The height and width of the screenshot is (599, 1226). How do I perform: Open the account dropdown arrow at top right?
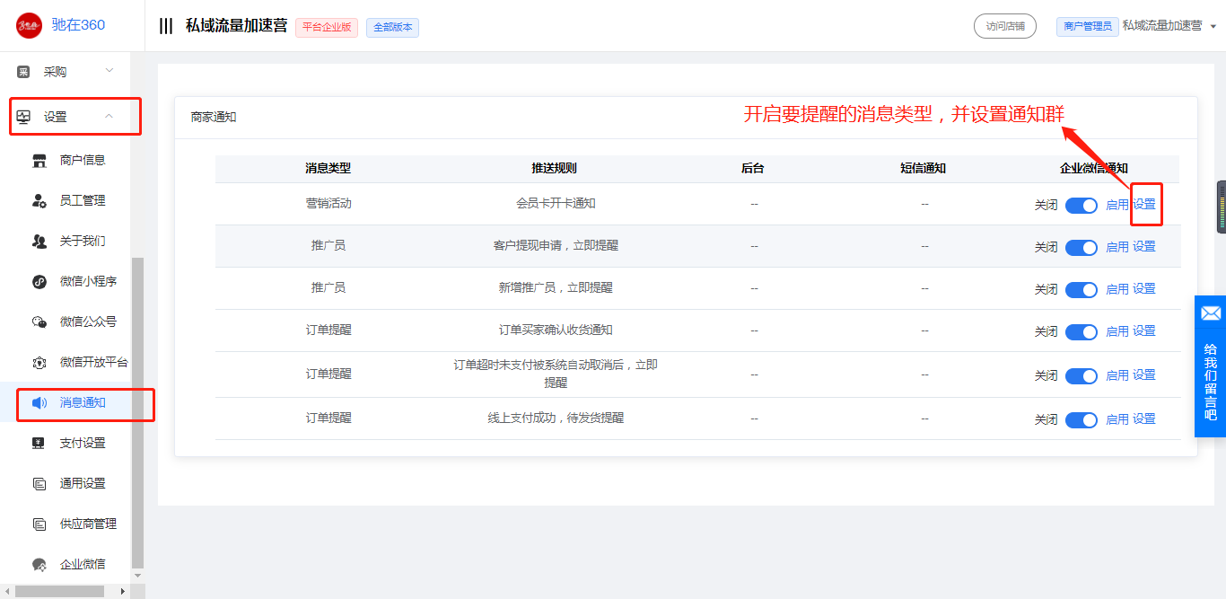coord(1213,27)
